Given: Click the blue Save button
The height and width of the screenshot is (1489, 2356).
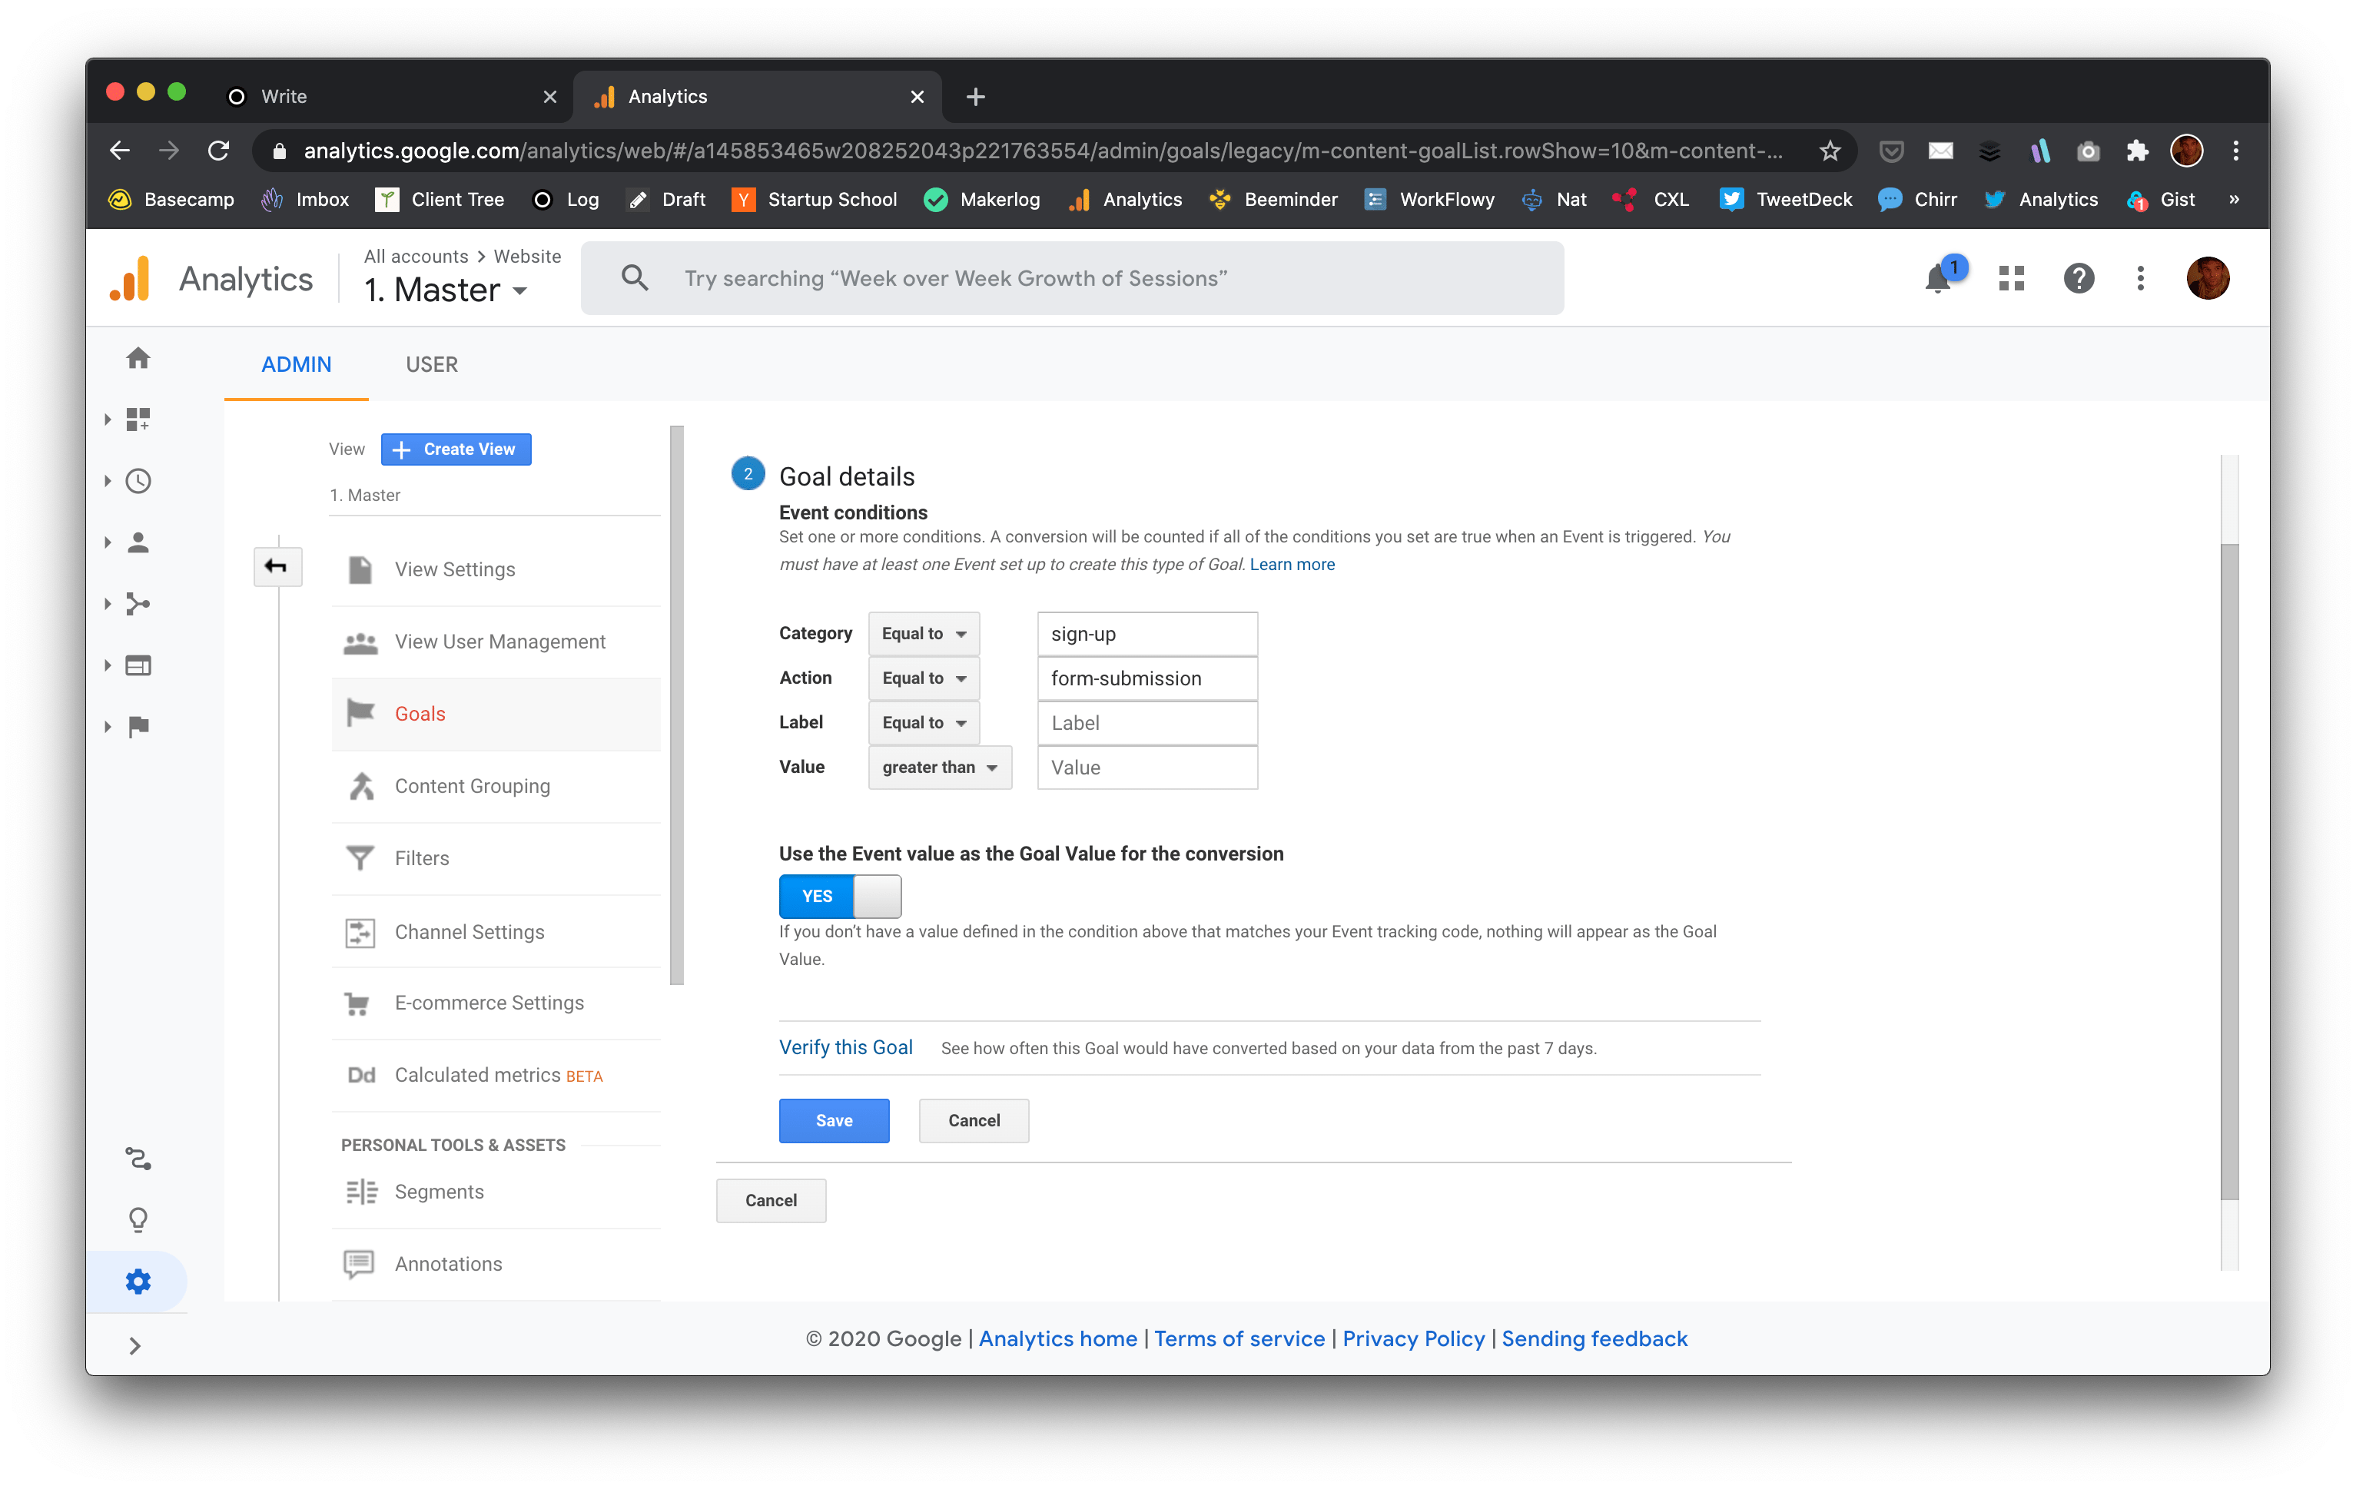Looking at the screenshot, I should [834, 1121].
